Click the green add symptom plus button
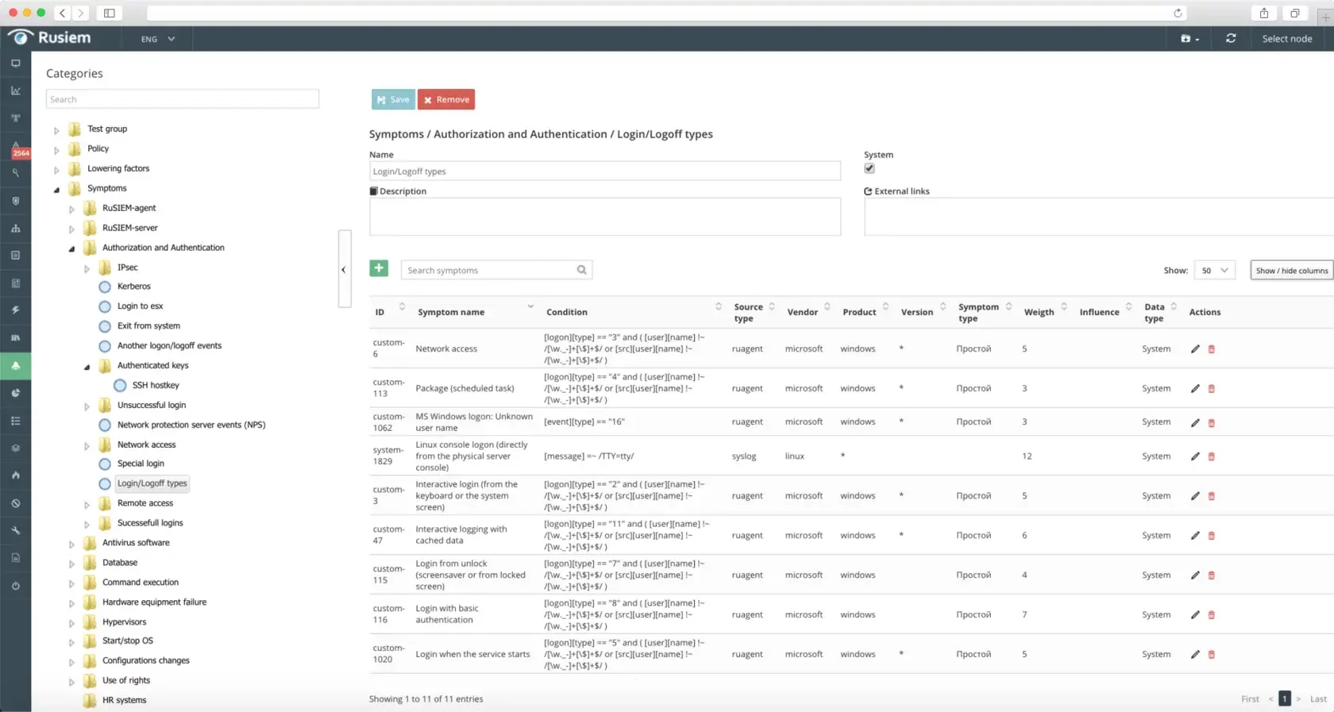The image size is (1334, 712). pyautogui.click(x=379, y=268)
